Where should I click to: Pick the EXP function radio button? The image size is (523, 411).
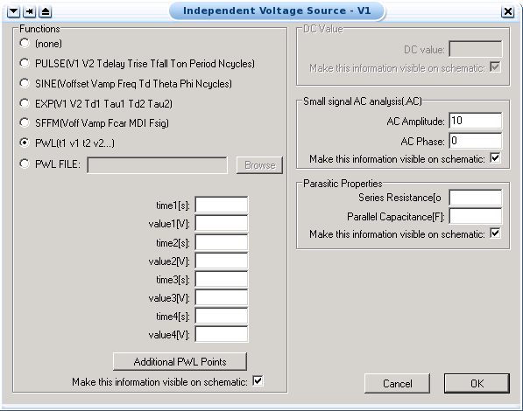(x=25, y=103)
